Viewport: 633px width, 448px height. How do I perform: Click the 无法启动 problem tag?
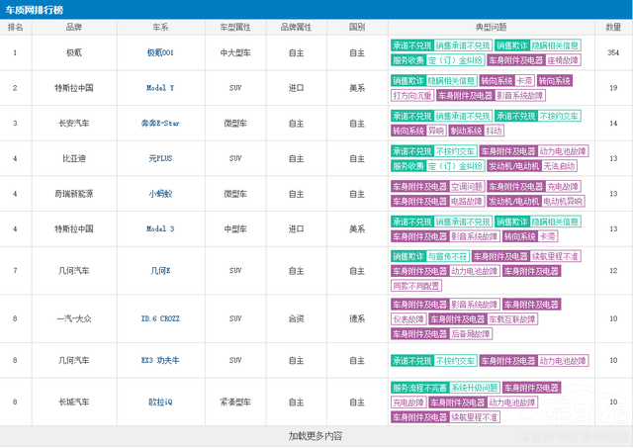[562, 165]
